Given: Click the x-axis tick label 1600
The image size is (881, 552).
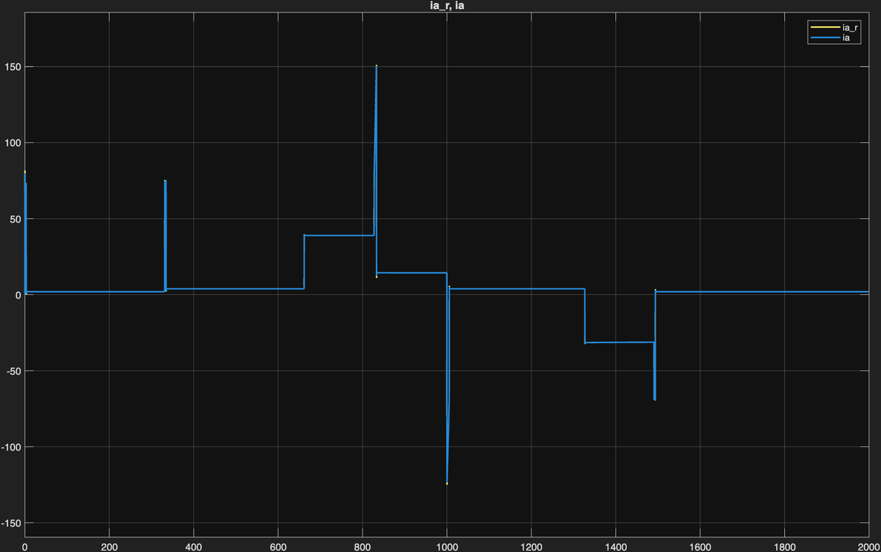Looking at the screenshot, I should click(700, 546).
